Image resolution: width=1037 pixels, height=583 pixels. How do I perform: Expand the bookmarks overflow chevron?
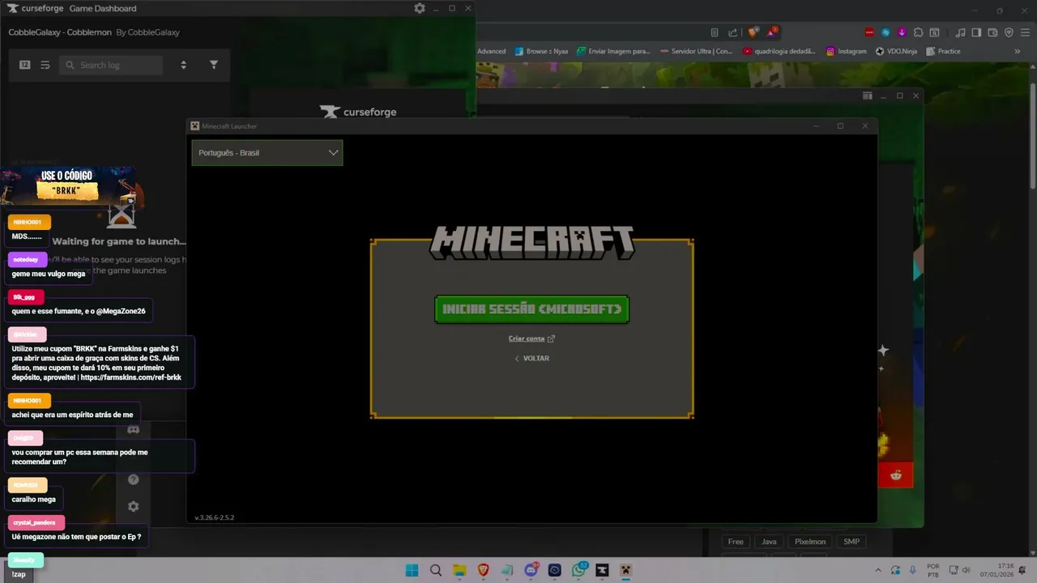pyautogui.click(x=1018, y=51)
